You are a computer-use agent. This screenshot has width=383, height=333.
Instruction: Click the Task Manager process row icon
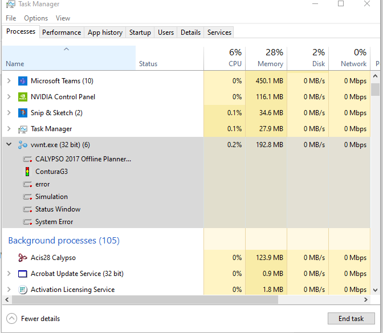pyautogui.click(x=23, y=129)
